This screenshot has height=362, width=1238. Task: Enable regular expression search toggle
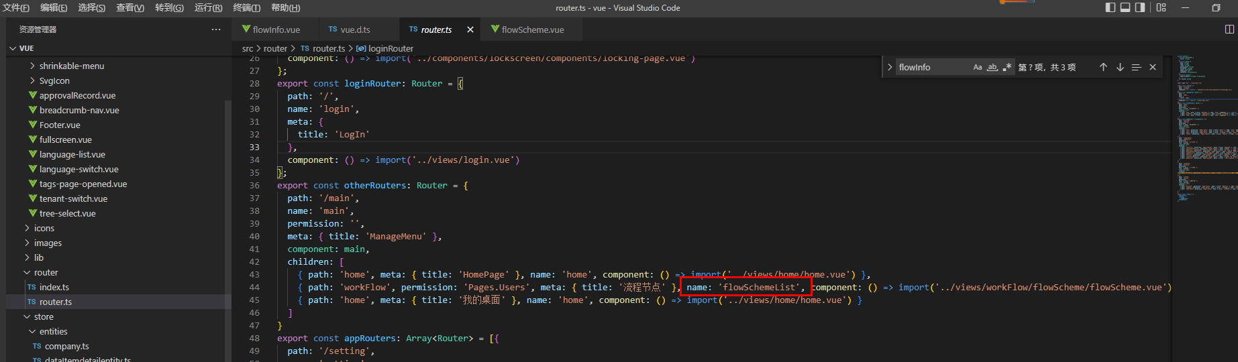tap(1007, 67)
